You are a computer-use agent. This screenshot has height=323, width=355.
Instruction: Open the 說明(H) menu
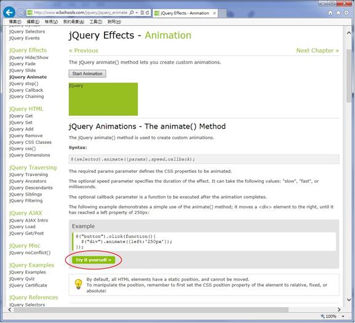(114, 22)
